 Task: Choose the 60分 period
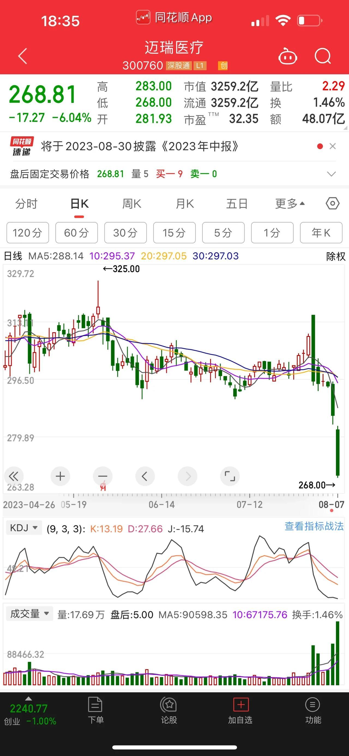click(x=77, y=233)
